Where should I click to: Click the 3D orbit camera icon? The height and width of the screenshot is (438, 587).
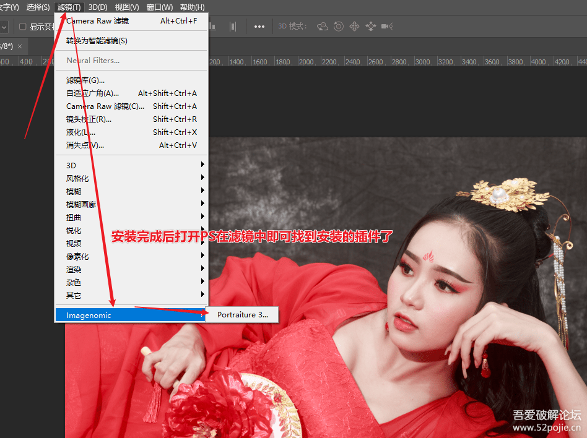pyautogui.click(x=323, y=27)
